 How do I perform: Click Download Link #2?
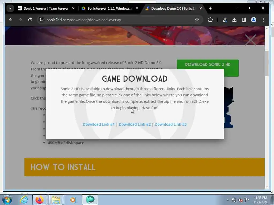[x=135, y=124]
